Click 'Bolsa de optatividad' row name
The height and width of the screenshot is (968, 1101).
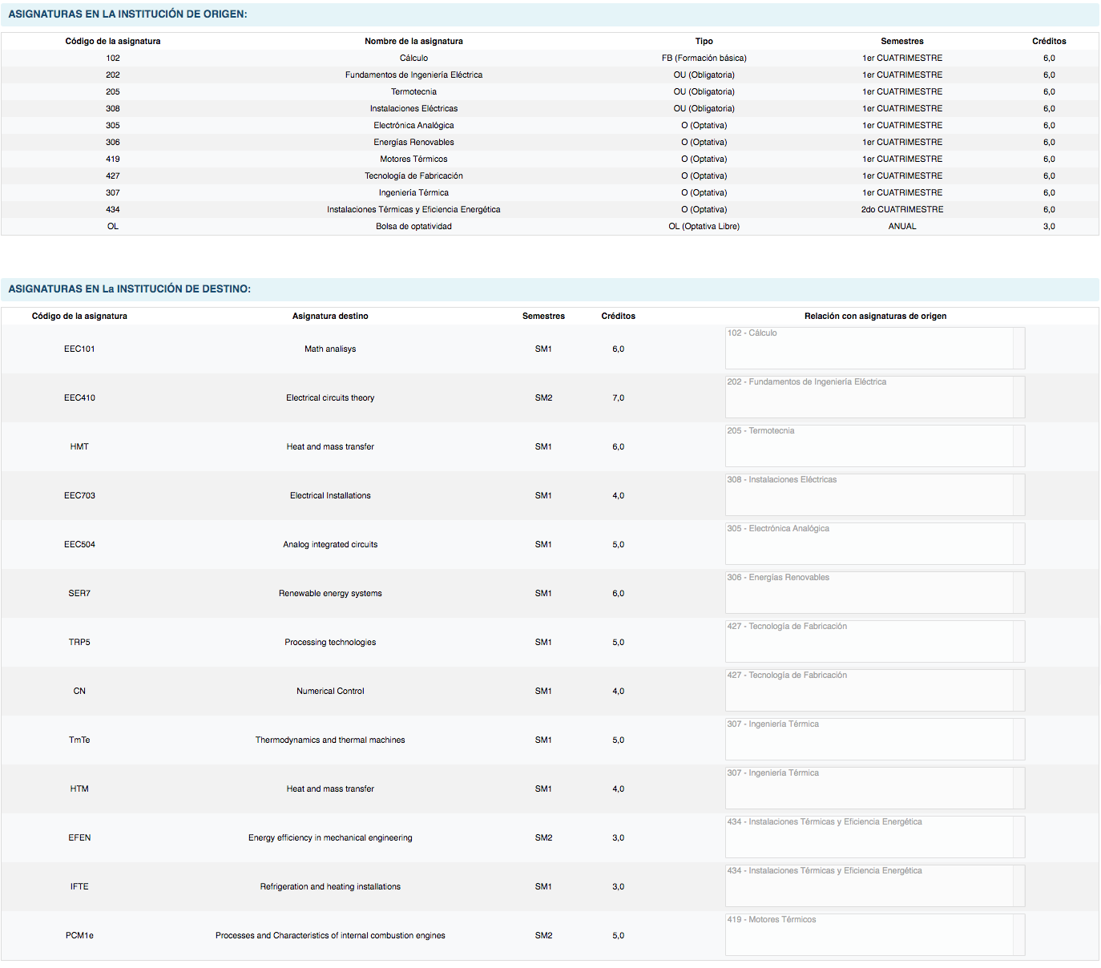[413, 226]
